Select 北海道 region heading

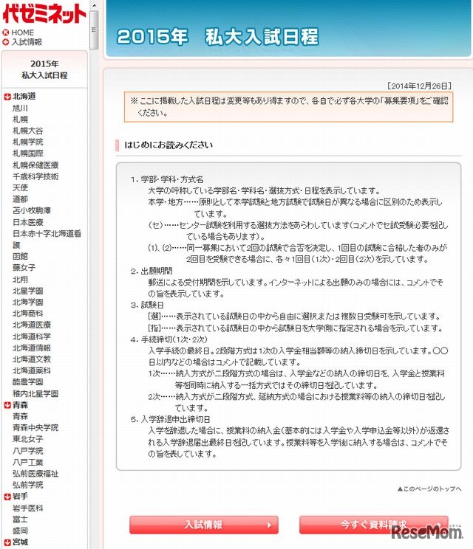24,96
